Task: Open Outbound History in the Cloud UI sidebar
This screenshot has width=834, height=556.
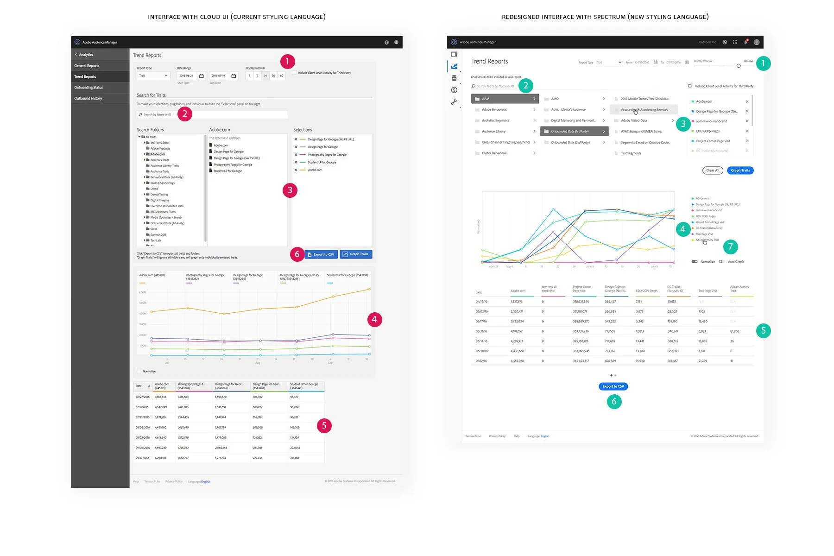Action: tap(100, 98)
